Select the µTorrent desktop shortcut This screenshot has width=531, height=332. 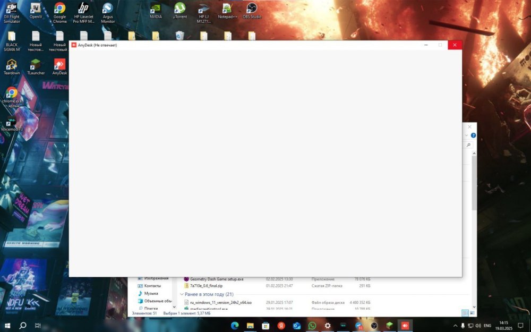[x=179, y=11]
